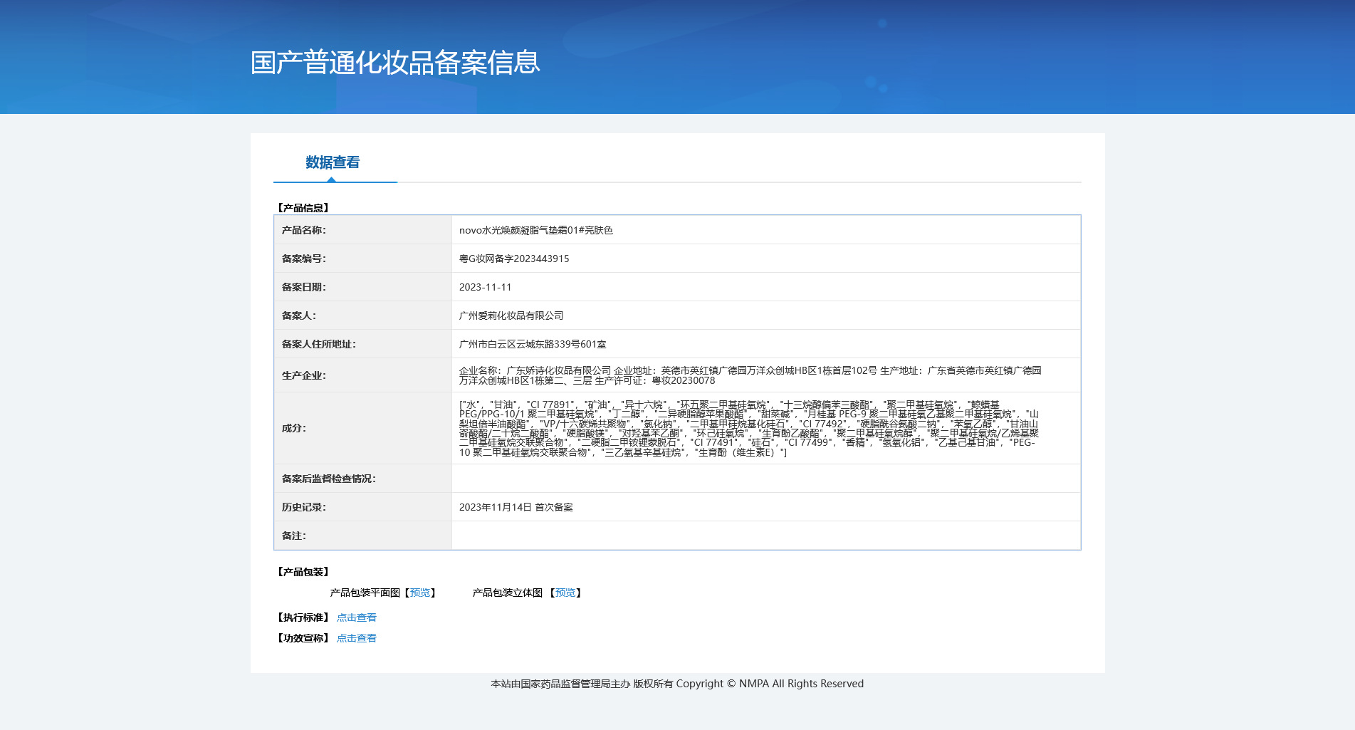Click the address 广州市白云区云城东路339号601室
Screen dimensions: 1355x730
pyautogui.click(x=533, y=344)
